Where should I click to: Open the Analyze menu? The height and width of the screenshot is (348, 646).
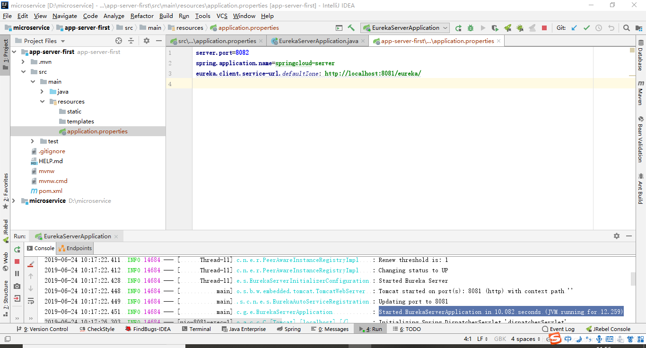(x=114, y=16)
